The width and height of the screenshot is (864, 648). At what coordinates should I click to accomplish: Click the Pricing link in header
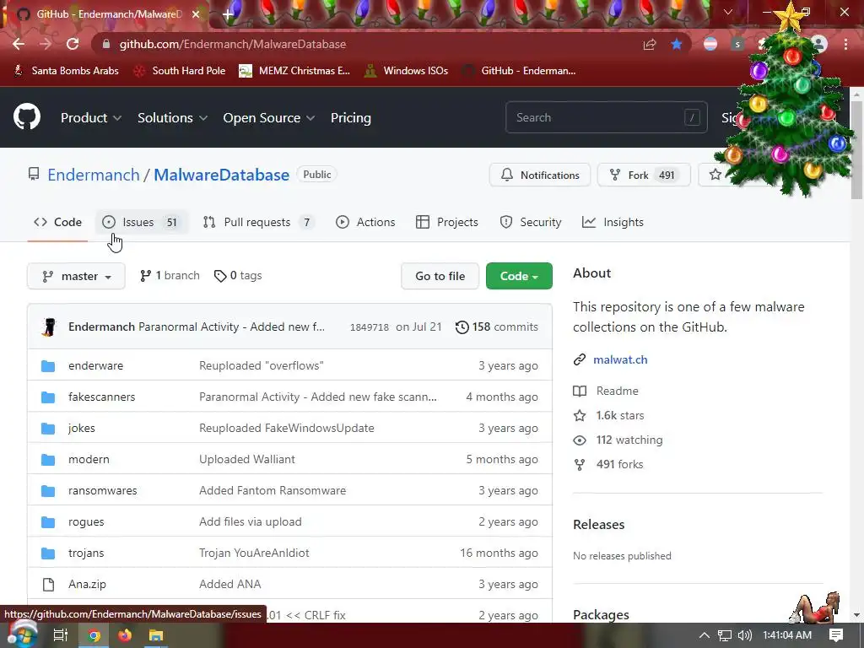pyautogui.click(x=351, y=118)
